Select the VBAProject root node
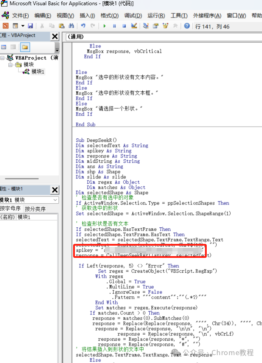The width and height of the screenshot is (262, 363). point(36,58)
